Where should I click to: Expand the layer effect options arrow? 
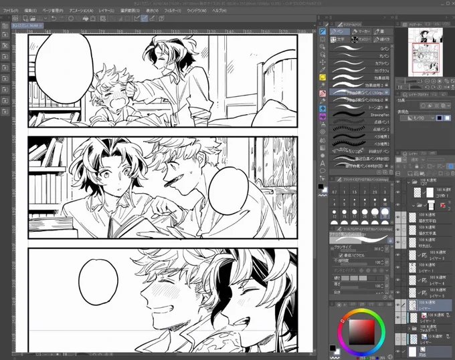(449, 106)
